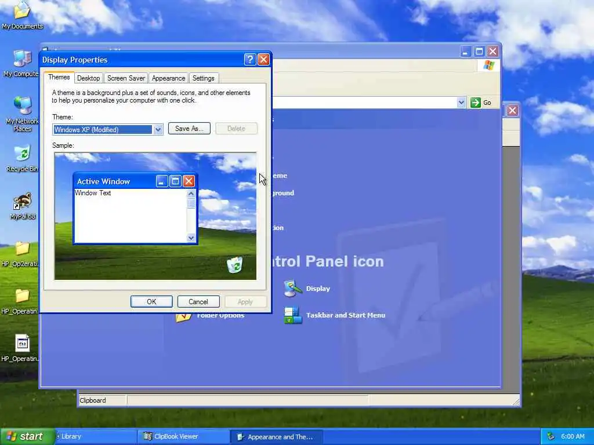Switch to the Settings tab
Screen dimensions: 594x445
point(204,78)
